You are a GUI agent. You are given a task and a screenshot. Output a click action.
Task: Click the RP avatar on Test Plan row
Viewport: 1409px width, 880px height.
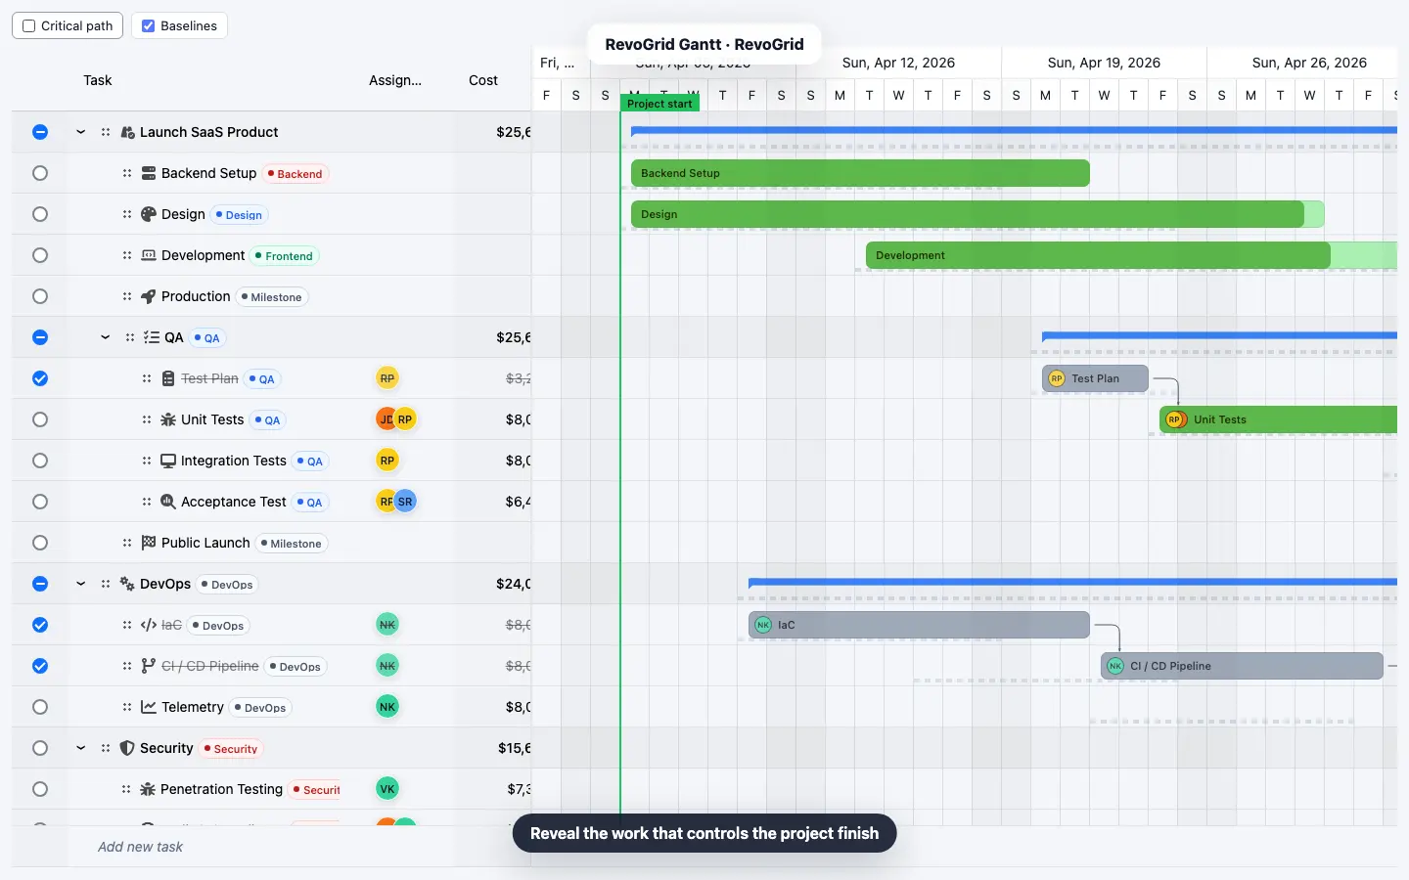[387, 378]
